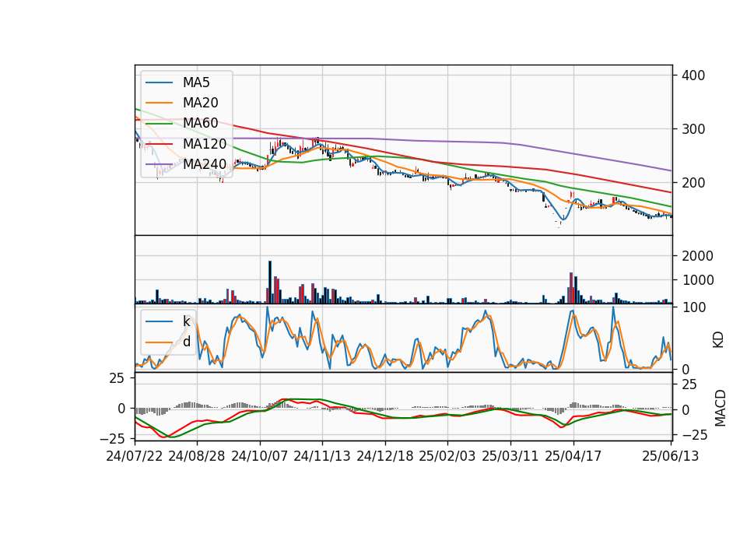Image resolution: width=747 pixels, height=537 pixels.
Task: Click the left MACD axis -25 label
Action: [112, 438]
